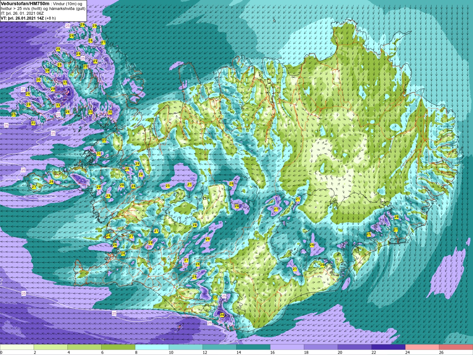Click the 'IT: þri. 26. 01. 2021 06Z' line

coord(23,13)
